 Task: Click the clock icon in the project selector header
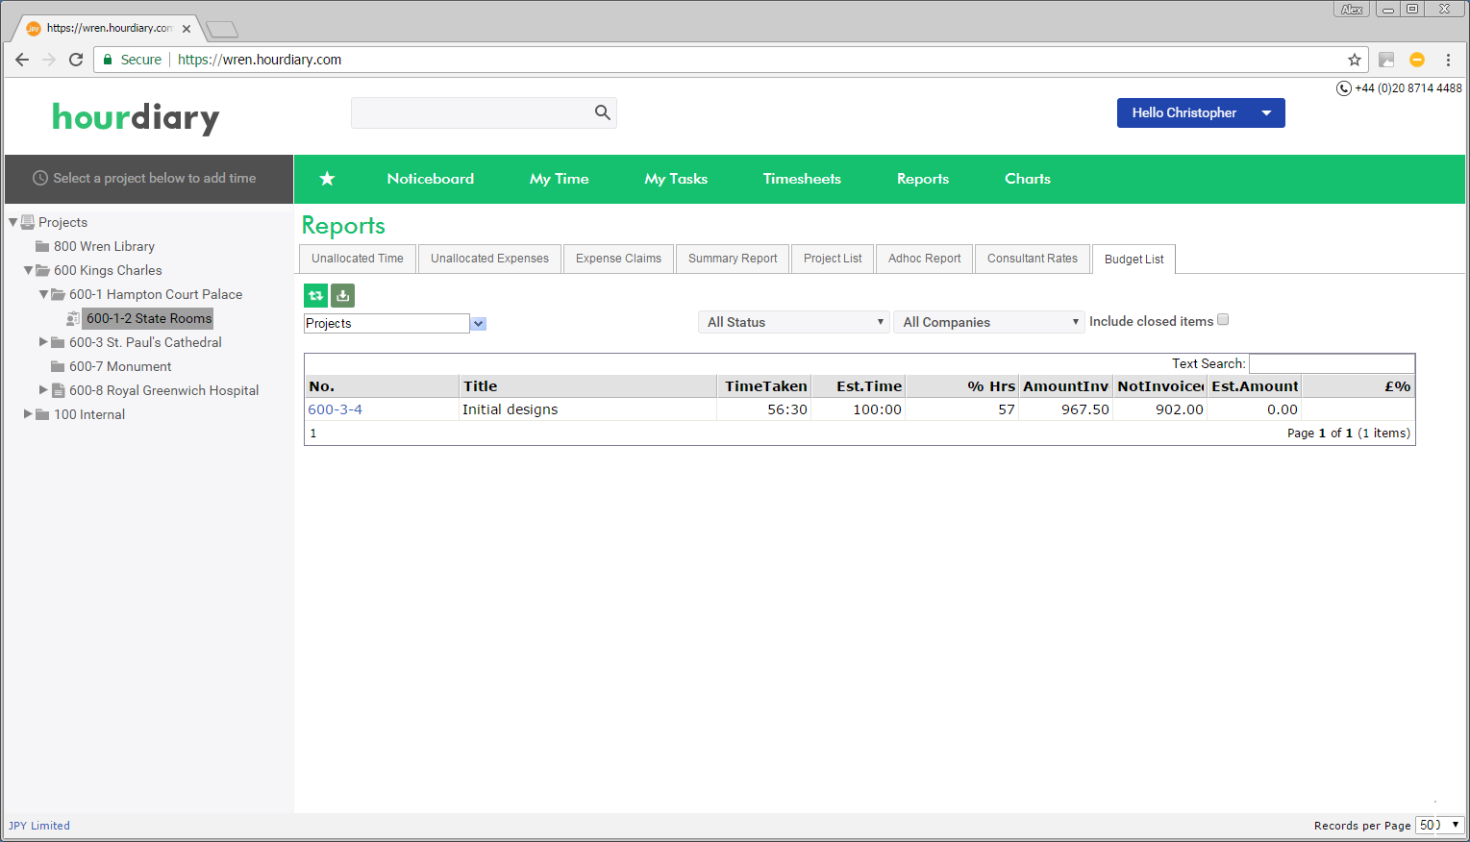(x=38, y=178)
